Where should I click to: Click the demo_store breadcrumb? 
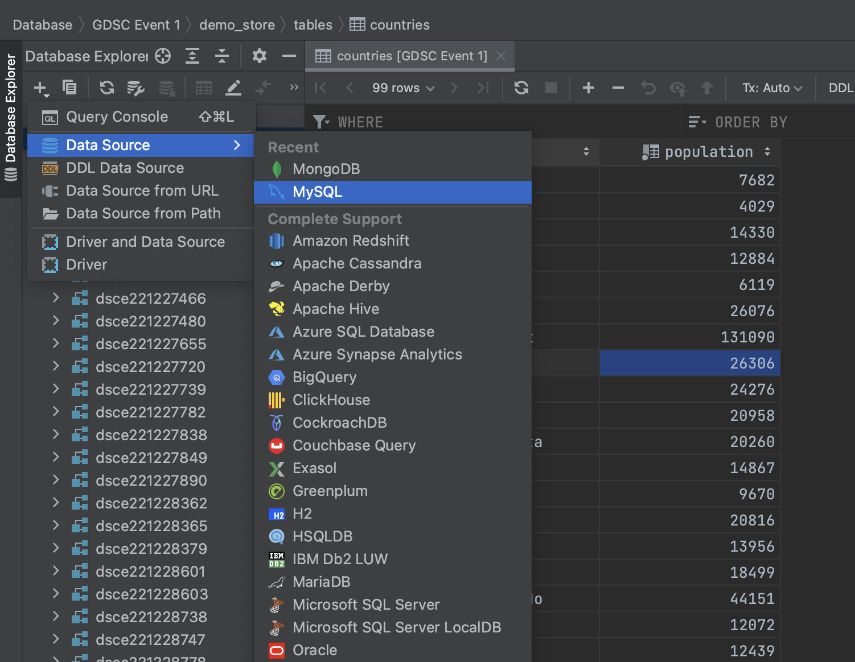[237, 25]
